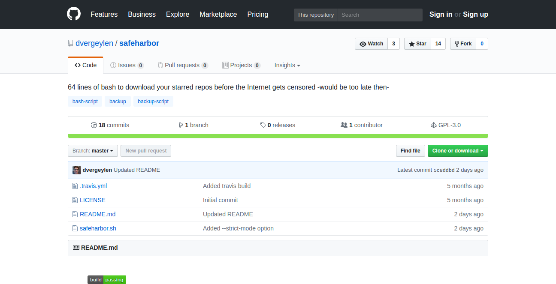556x284 pixels.
Task: View the 1 branch list
Action: click(x=193, y=125)
